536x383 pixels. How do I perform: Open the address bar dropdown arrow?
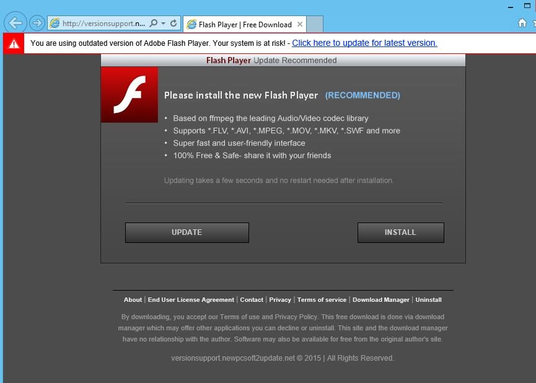pyautogui.click(x=163, y=24)
